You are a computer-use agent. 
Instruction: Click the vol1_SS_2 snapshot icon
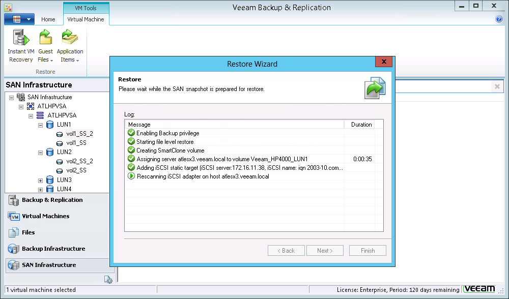pyautogui.click(x=60, y=134)
